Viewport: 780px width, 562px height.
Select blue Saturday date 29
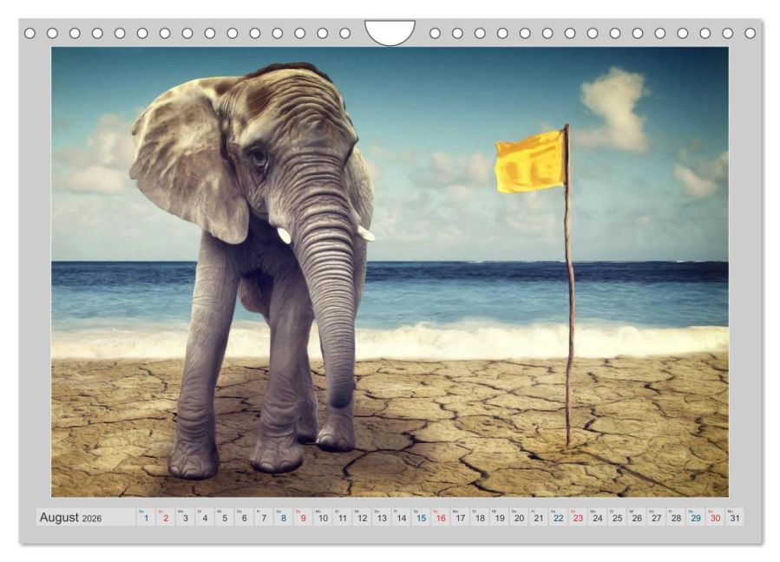[x=696, y=518]
